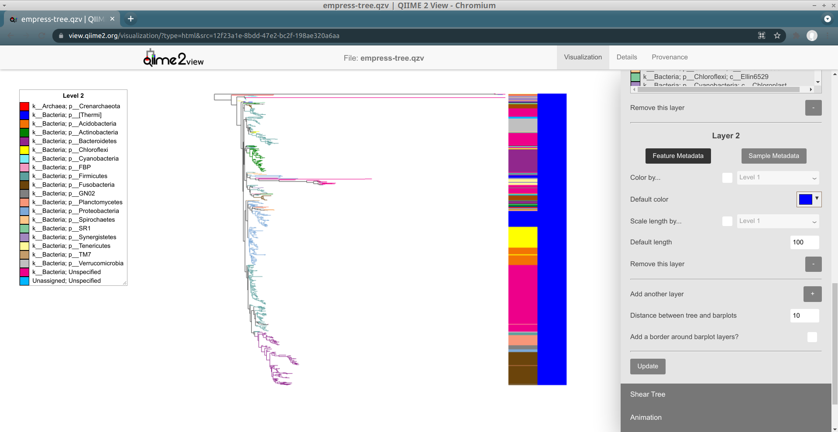Enable the border around barplot layers checkbox
Viewport: 838px width, 432px height.
pos(812,337)
